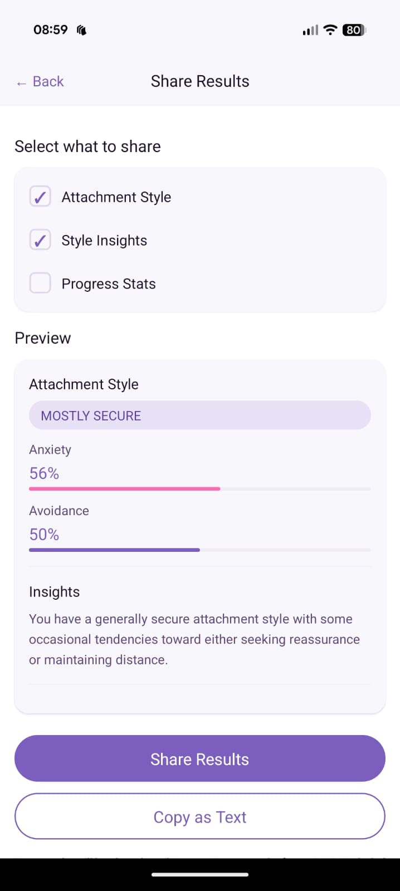Tap Copy as Text
This screenshot has width=400, height=891.
click(199, 816)
